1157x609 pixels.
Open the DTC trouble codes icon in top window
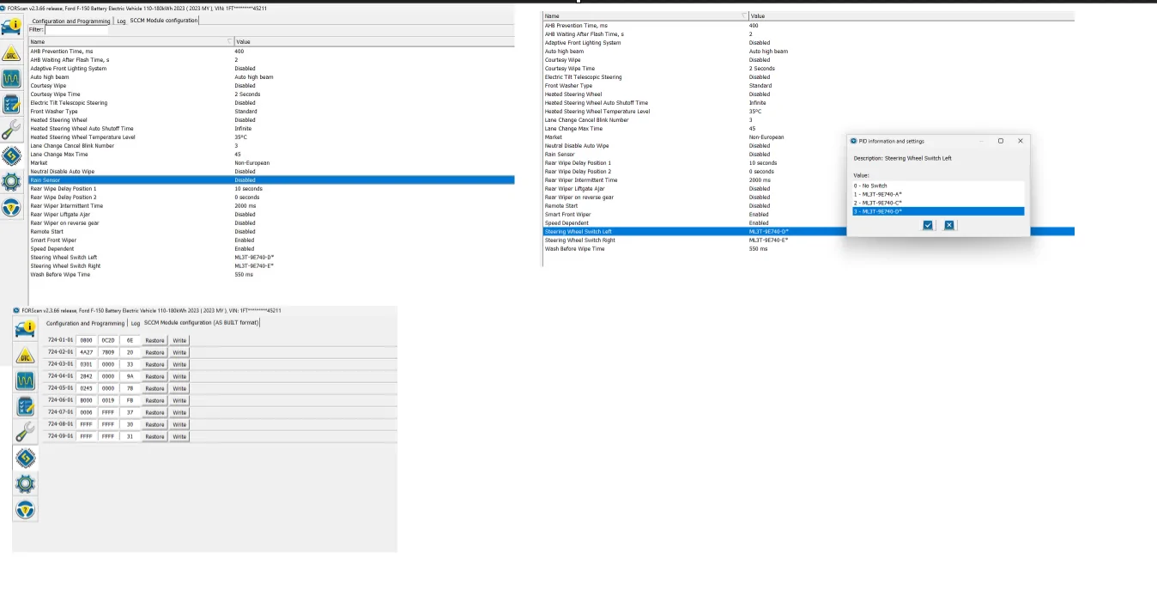click(x=12, y=52)
